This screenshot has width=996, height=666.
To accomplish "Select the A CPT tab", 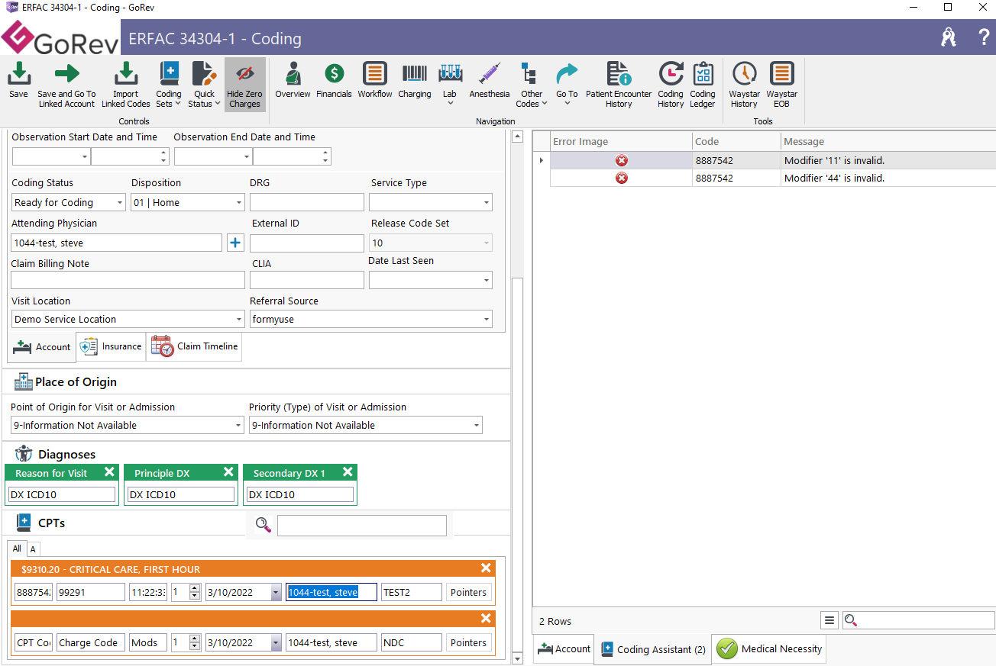I will (33, 549).
